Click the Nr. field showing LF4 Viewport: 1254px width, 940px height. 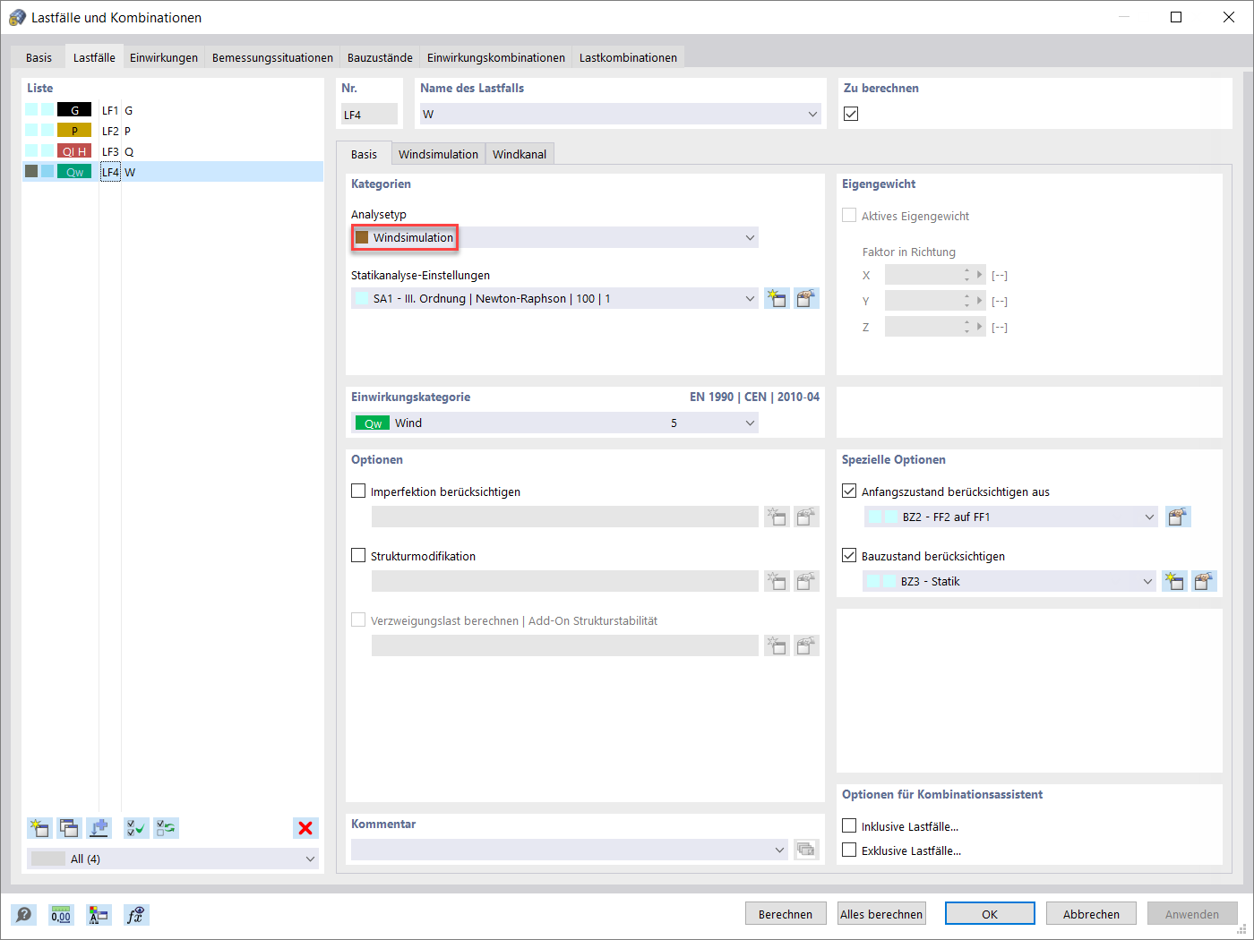click(369, 115)
